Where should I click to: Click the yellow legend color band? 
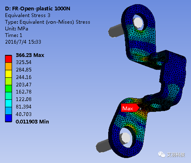coord(9,74)
